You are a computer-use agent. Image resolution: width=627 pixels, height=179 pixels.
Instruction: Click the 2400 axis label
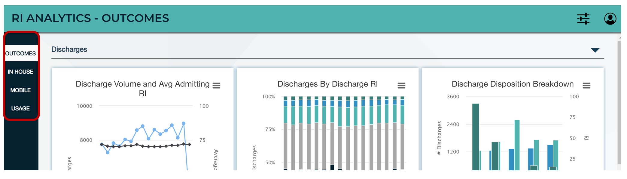[x=453, y=124]
